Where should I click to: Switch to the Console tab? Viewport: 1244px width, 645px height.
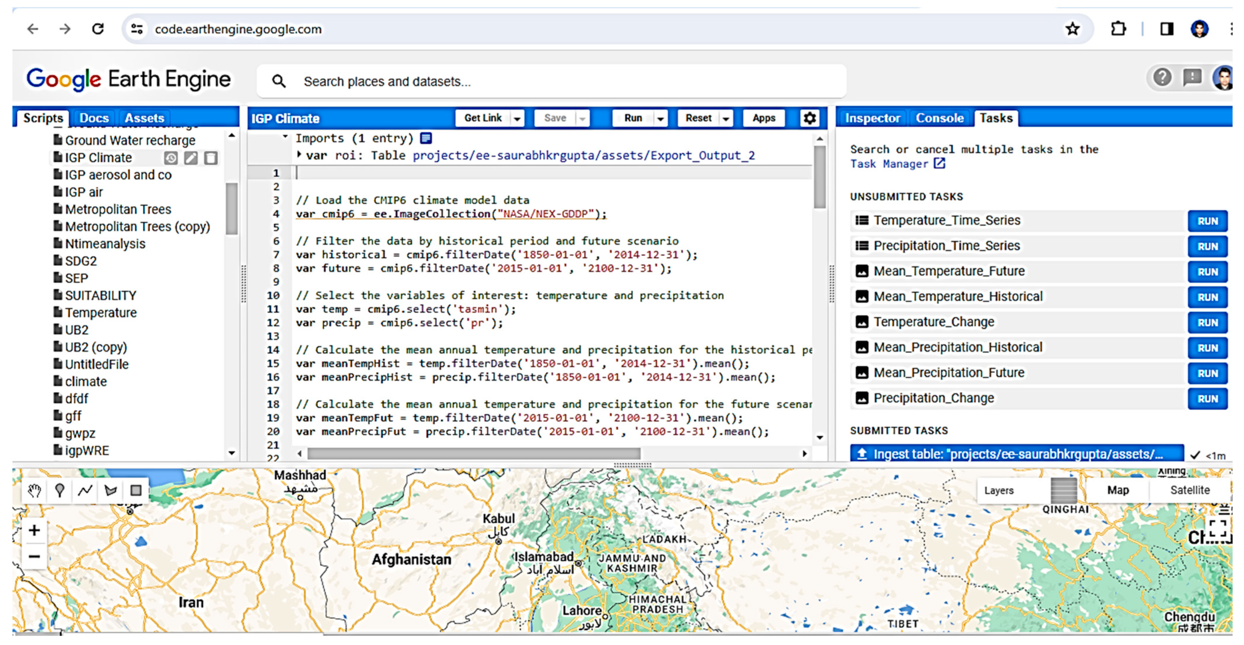pyautogui.click(x=939, y=118)
